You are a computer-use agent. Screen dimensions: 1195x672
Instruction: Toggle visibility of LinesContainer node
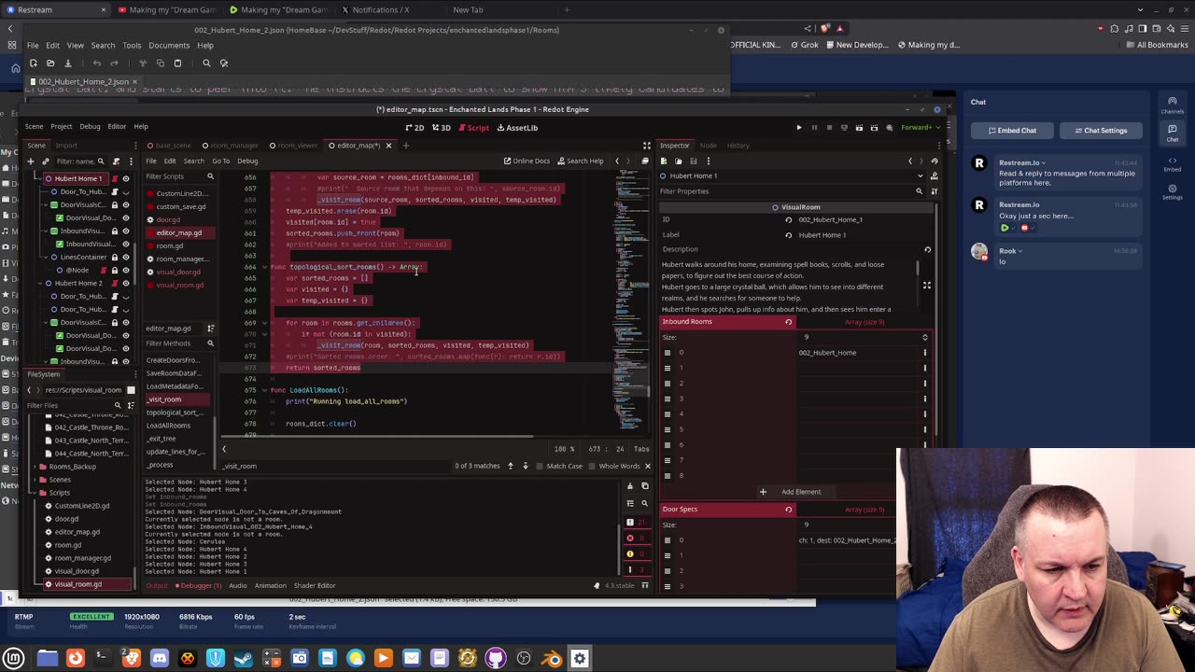click(126, 257)
